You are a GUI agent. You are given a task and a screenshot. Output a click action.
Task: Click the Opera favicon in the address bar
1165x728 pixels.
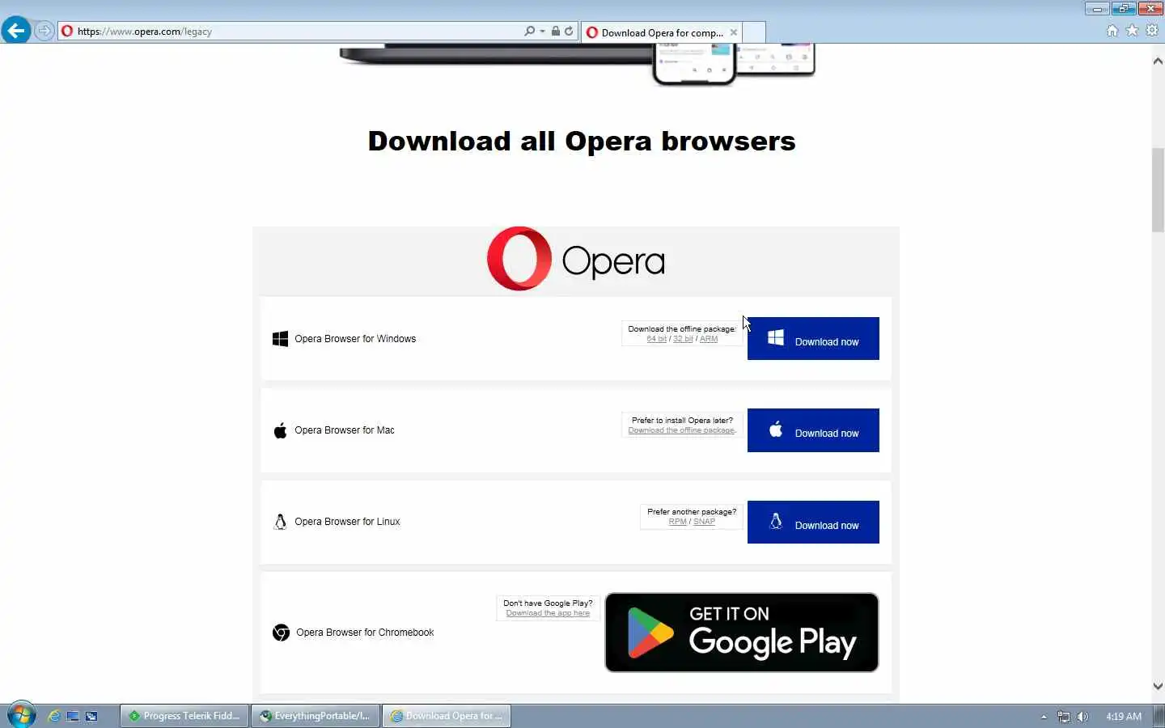click(x=67, y=31)
